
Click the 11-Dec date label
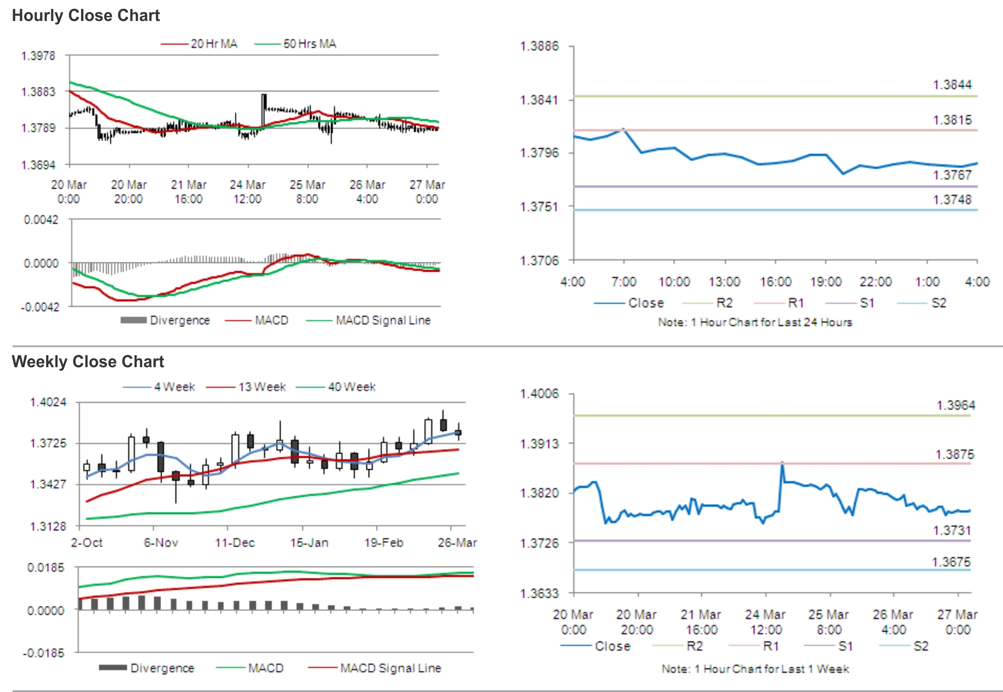(x=235, y=542)
